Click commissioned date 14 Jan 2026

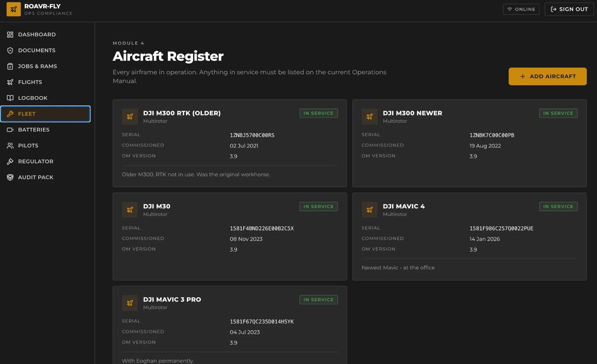coord(485,239)
